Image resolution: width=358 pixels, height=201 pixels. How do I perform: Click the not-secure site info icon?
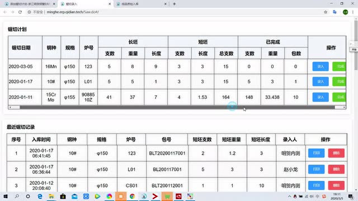pos(29,12)
